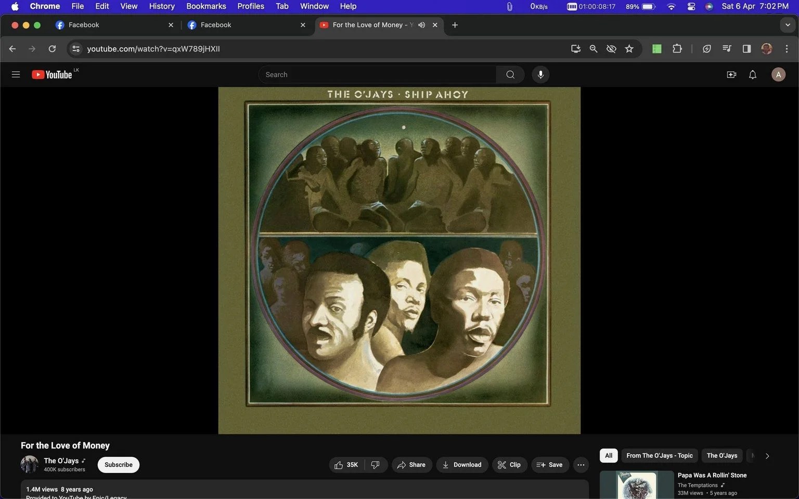This screenshot has width=799, height=499.
Task: View site information icon beside URL
Action: [76, 48]
